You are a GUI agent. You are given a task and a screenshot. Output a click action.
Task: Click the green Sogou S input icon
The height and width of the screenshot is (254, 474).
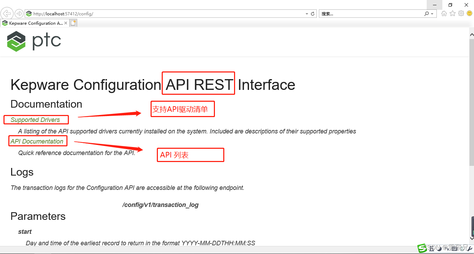[422, 248]
